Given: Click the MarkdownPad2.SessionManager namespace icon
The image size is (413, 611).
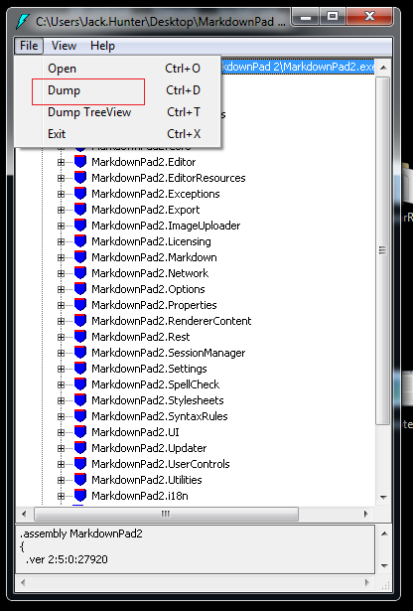Looking at the screenshot, I should (x=80, y=353).
